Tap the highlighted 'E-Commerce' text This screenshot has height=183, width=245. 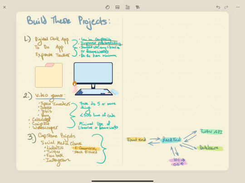coord(86,148)
